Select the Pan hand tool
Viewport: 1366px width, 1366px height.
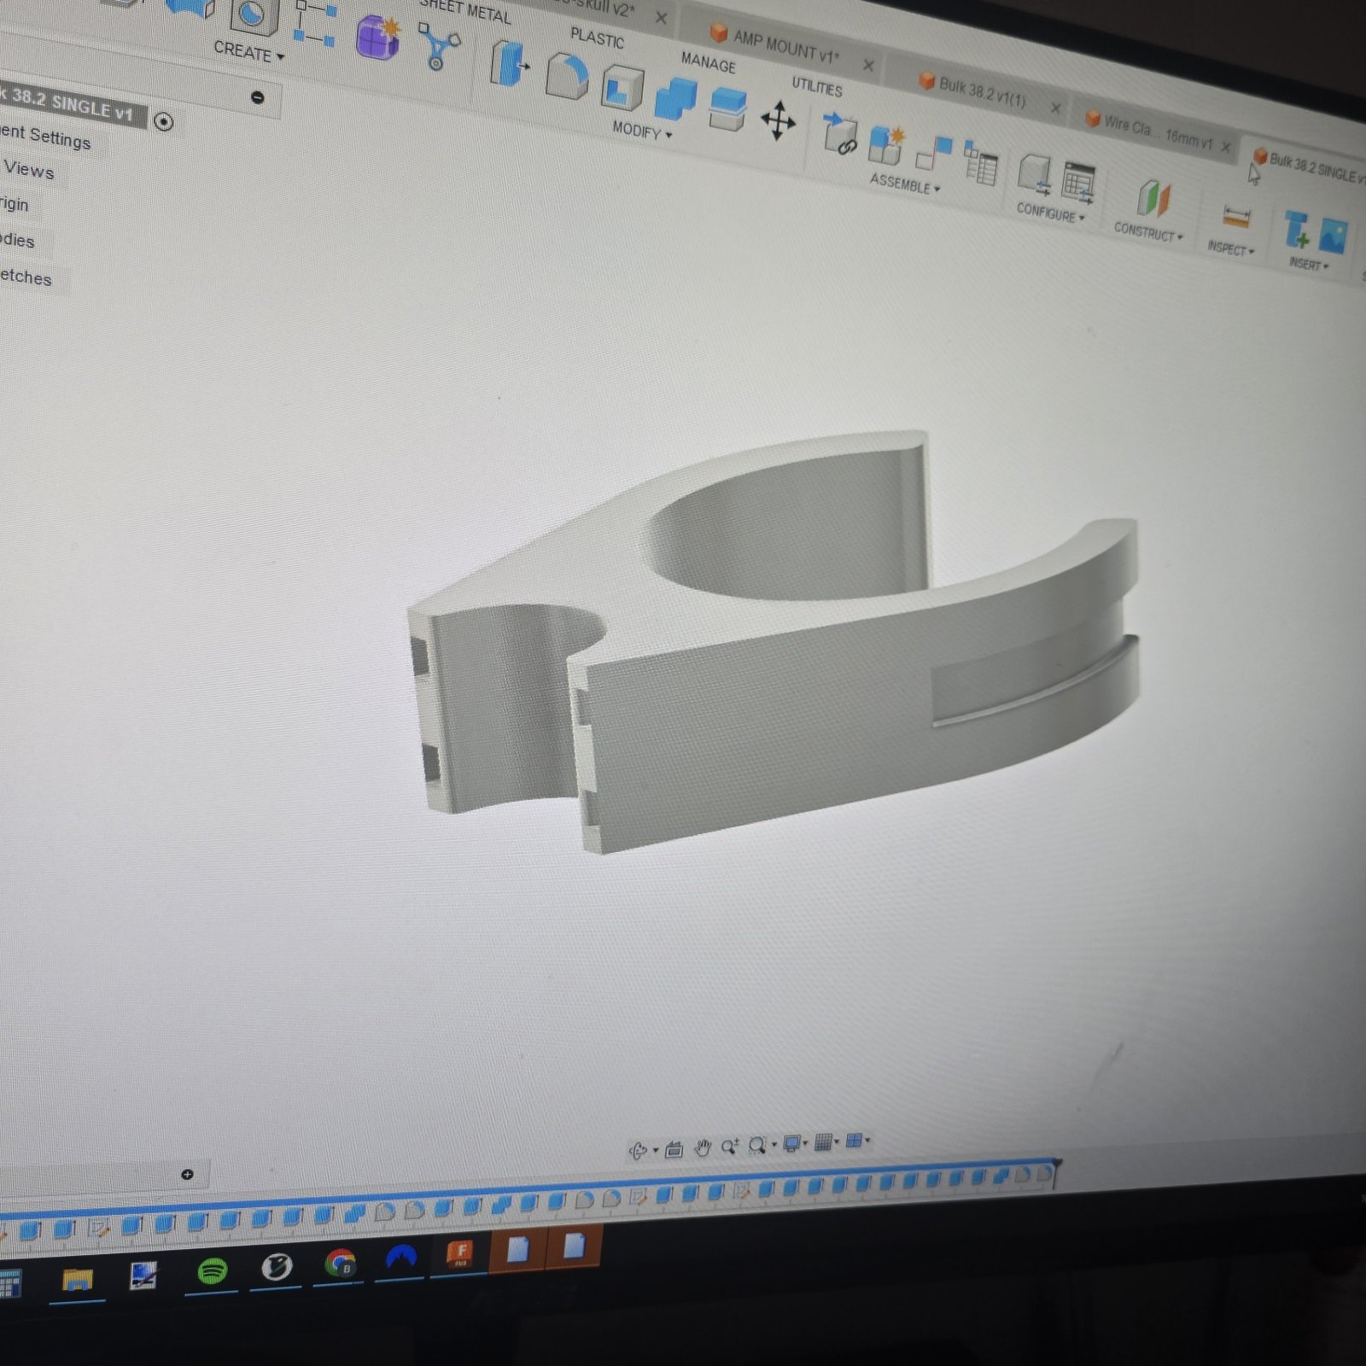(x=702, y=1147)
